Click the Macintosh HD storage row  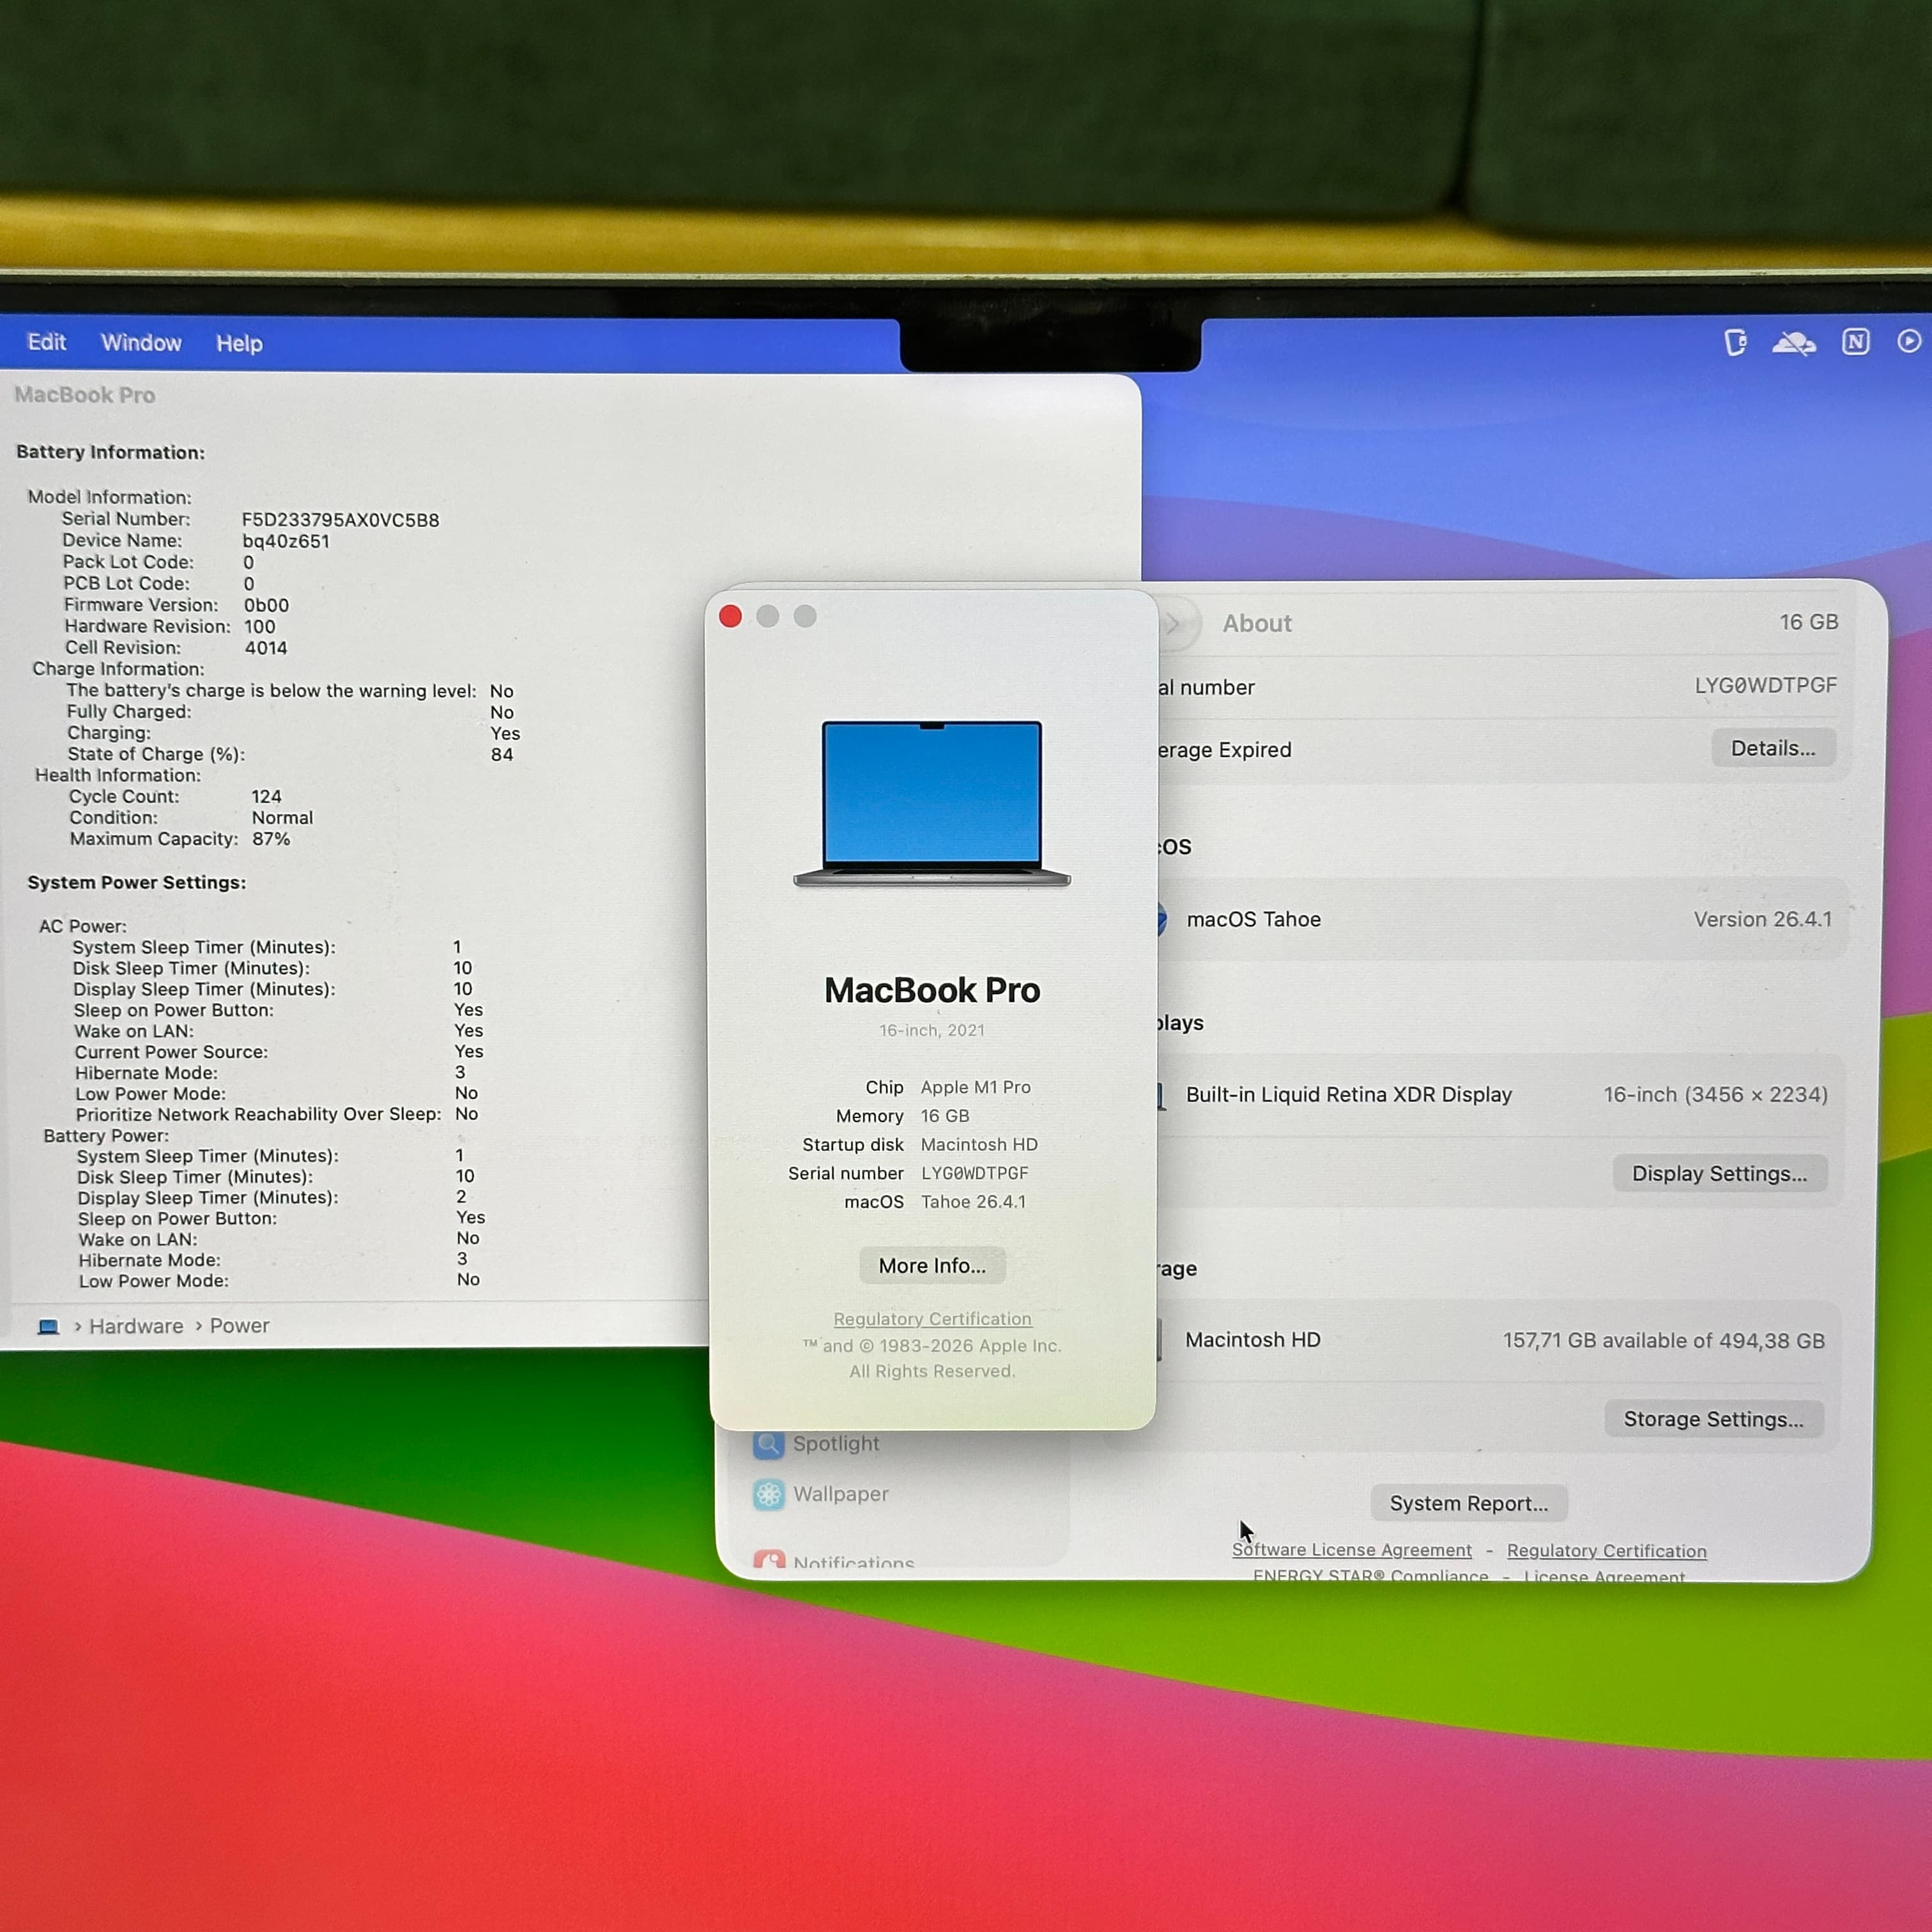click(x=1497, y=1340)
